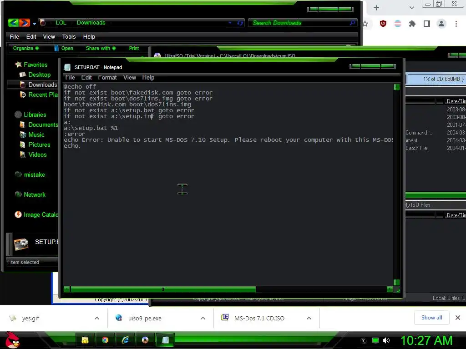This screenshot has height=349, width=466.
Task: Open the Explorer Tools menu
Action: click(69, 36)
